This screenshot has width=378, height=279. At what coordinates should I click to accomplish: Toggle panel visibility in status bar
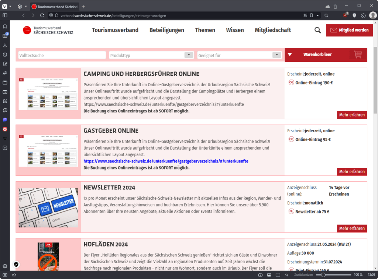[5, 275]
